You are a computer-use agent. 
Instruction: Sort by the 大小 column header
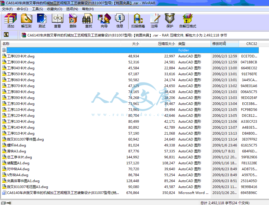[131, 44]
